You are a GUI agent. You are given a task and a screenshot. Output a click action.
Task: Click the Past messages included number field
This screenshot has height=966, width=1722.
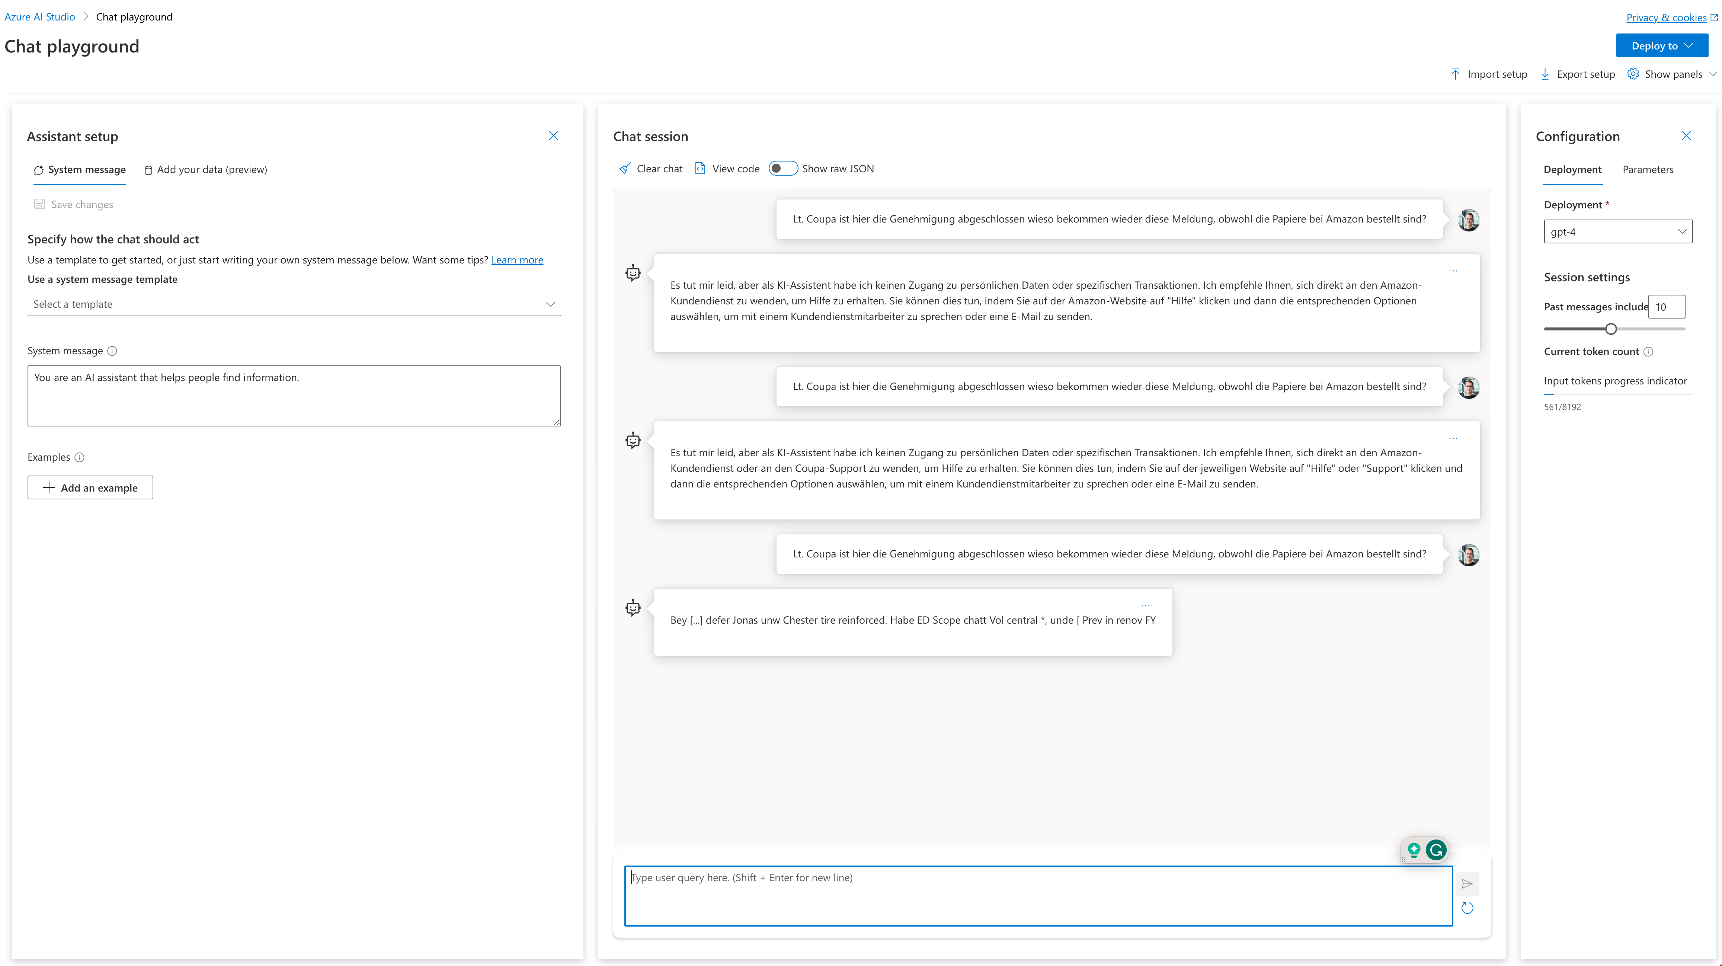coord(1667,307)
